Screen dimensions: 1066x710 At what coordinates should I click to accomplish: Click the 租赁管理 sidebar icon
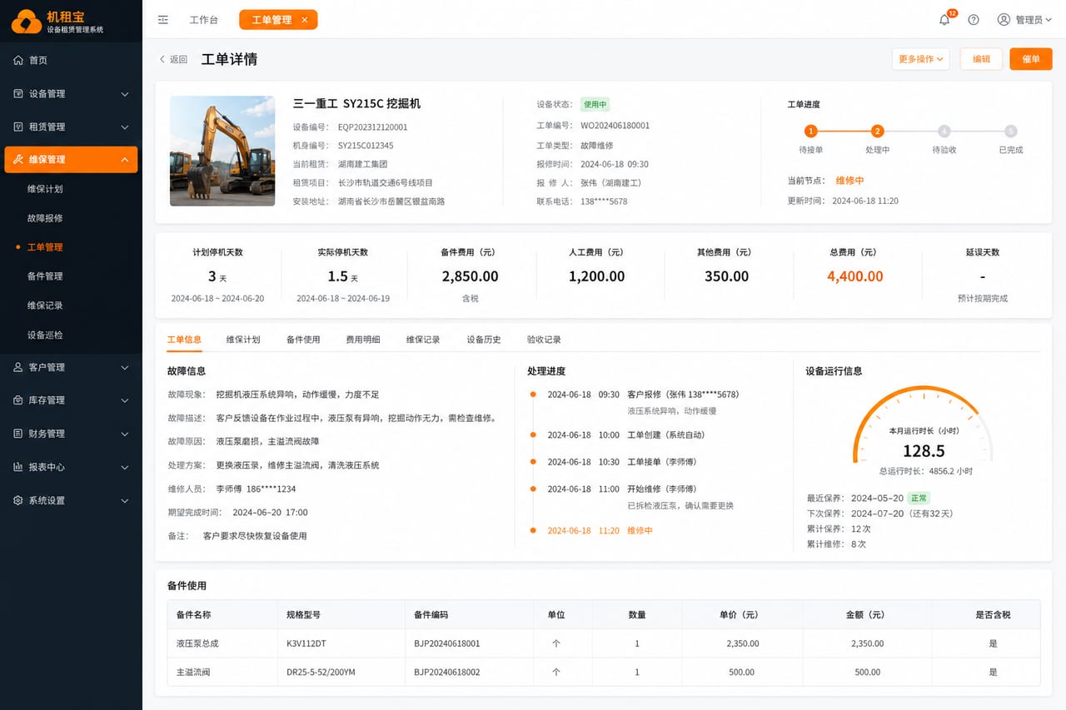[18, 127]
